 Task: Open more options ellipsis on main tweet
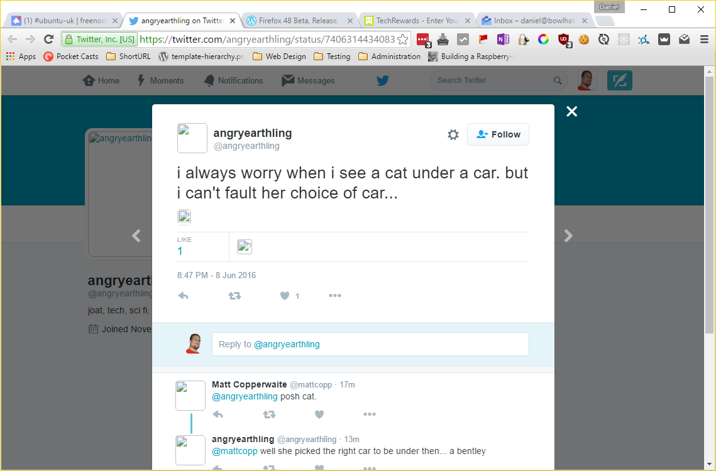[335, 296]
